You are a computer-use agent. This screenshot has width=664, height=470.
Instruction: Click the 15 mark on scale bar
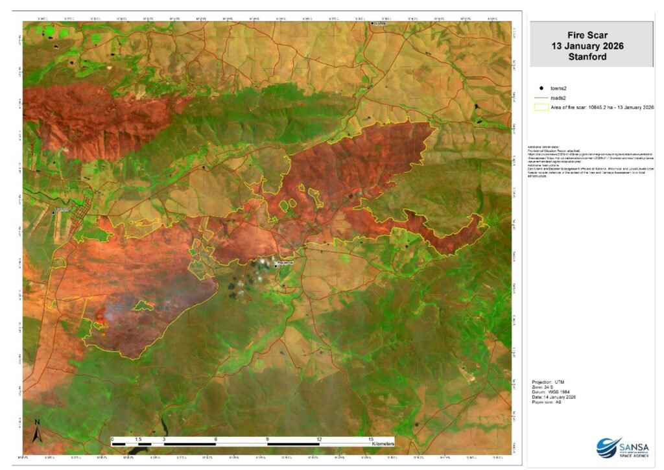371,438
